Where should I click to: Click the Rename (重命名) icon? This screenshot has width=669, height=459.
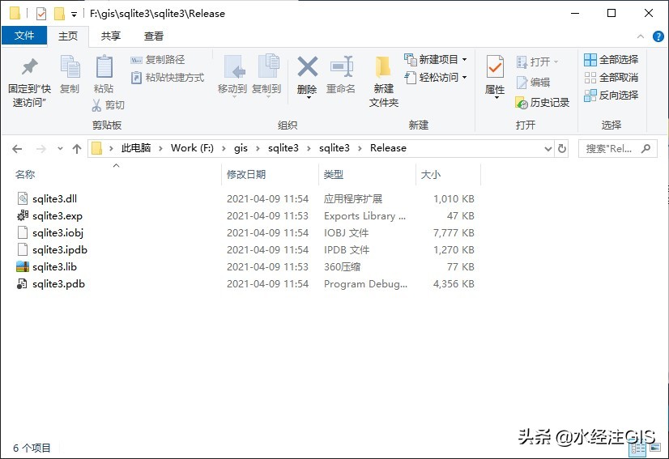[341, 67]
